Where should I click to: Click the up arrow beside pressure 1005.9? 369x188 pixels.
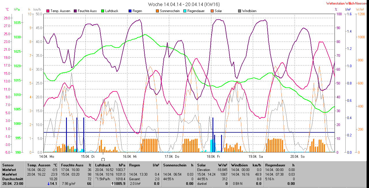click(112, 184)
